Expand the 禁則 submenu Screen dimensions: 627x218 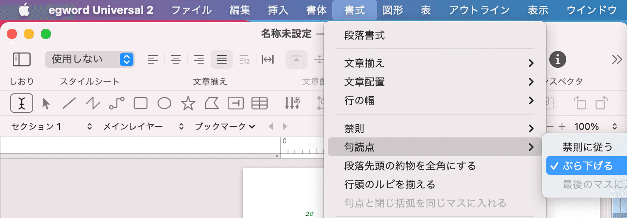[435, 128]
